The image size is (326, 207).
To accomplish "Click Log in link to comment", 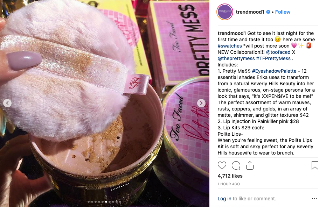I will pyautogui.click(x=224, y=199).
